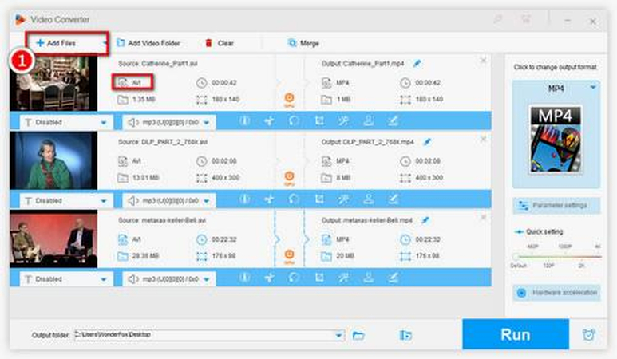Open the watermark stamp tool for DLP_PART_2_768k
This screenshot has height=359, width=617.
[x=368, y=199]
